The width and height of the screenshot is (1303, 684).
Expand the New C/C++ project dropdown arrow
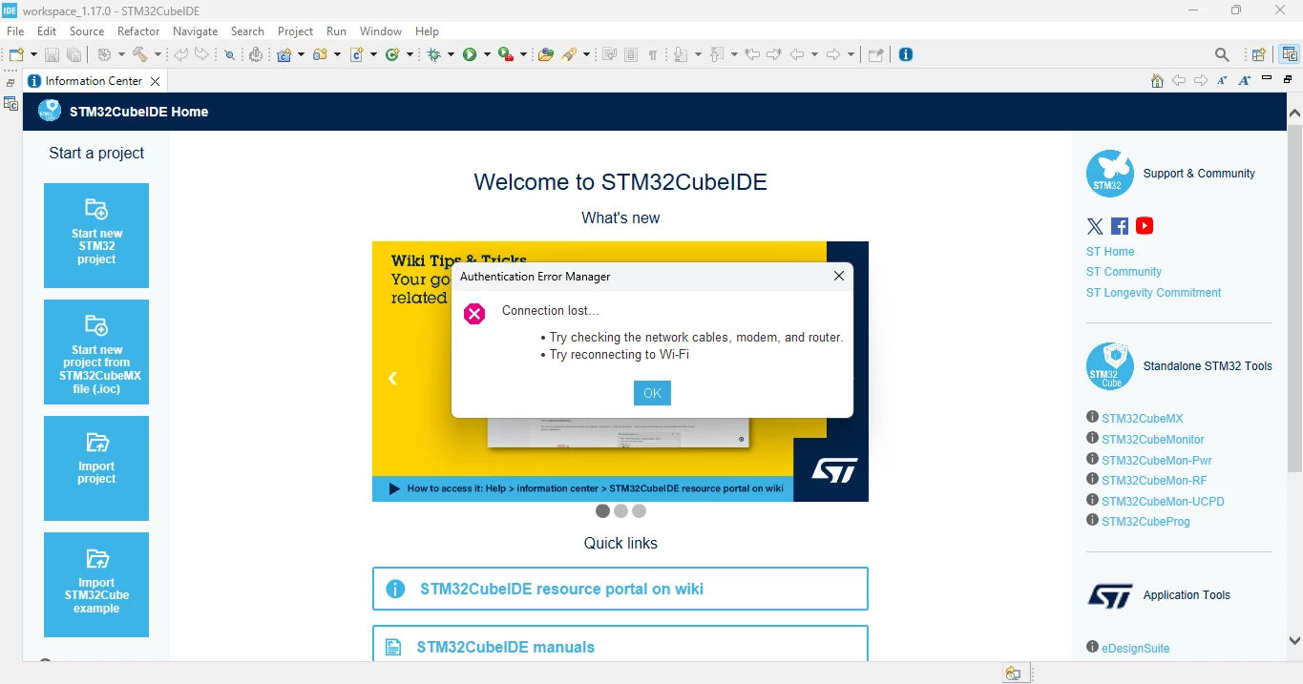(301, 54)
